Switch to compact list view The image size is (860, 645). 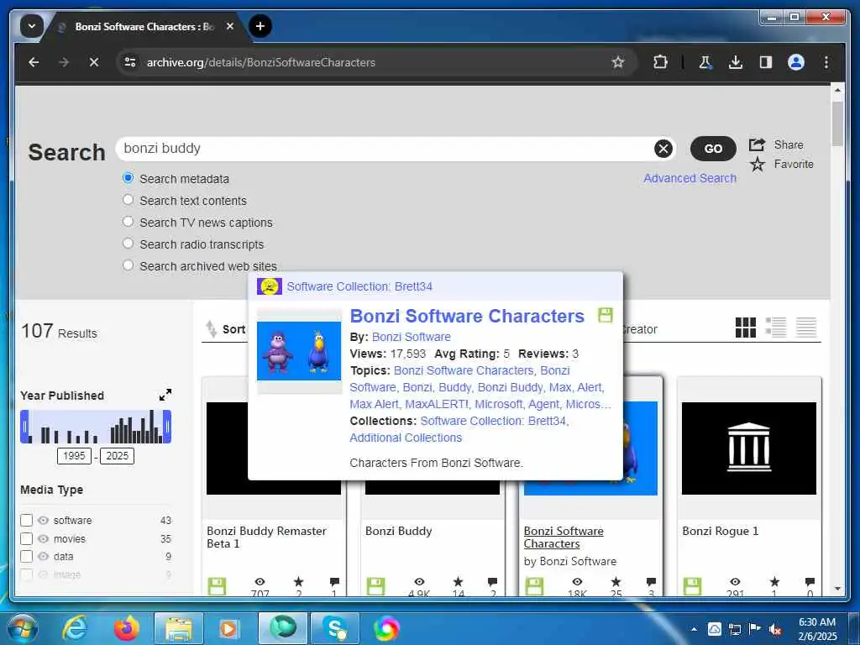pyautogui.click(x=806, y=328)
